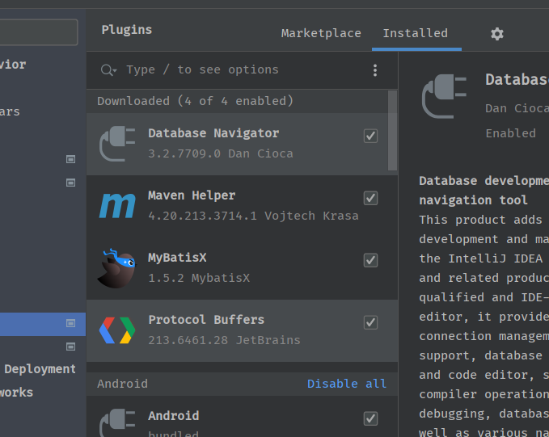Click the plugin list scrollbar thumb
This screenshot has height=437, width=549.
tap(392, 130)
